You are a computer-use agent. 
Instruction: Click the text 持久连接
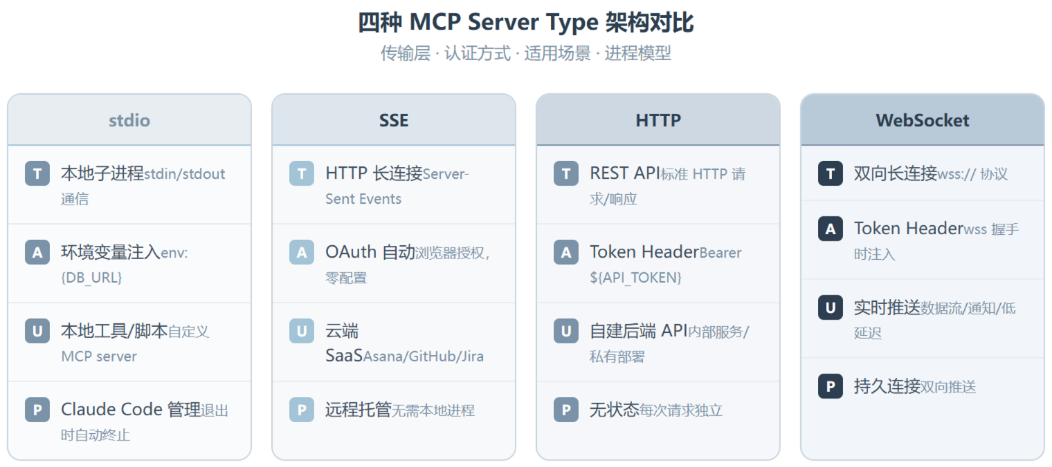[x=887, y=386]
